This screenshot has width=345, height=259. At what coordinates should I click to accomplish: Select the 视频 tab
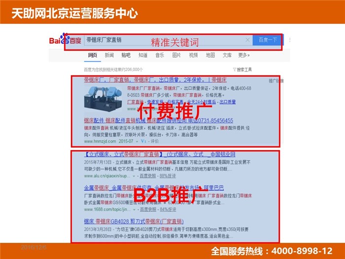point(193,55)
